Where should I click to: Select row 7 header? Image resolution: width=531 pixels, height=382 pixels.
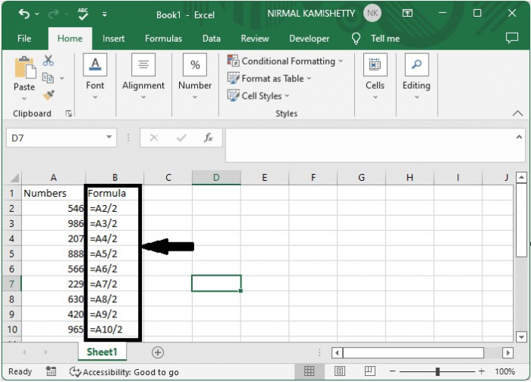[11, 284]
